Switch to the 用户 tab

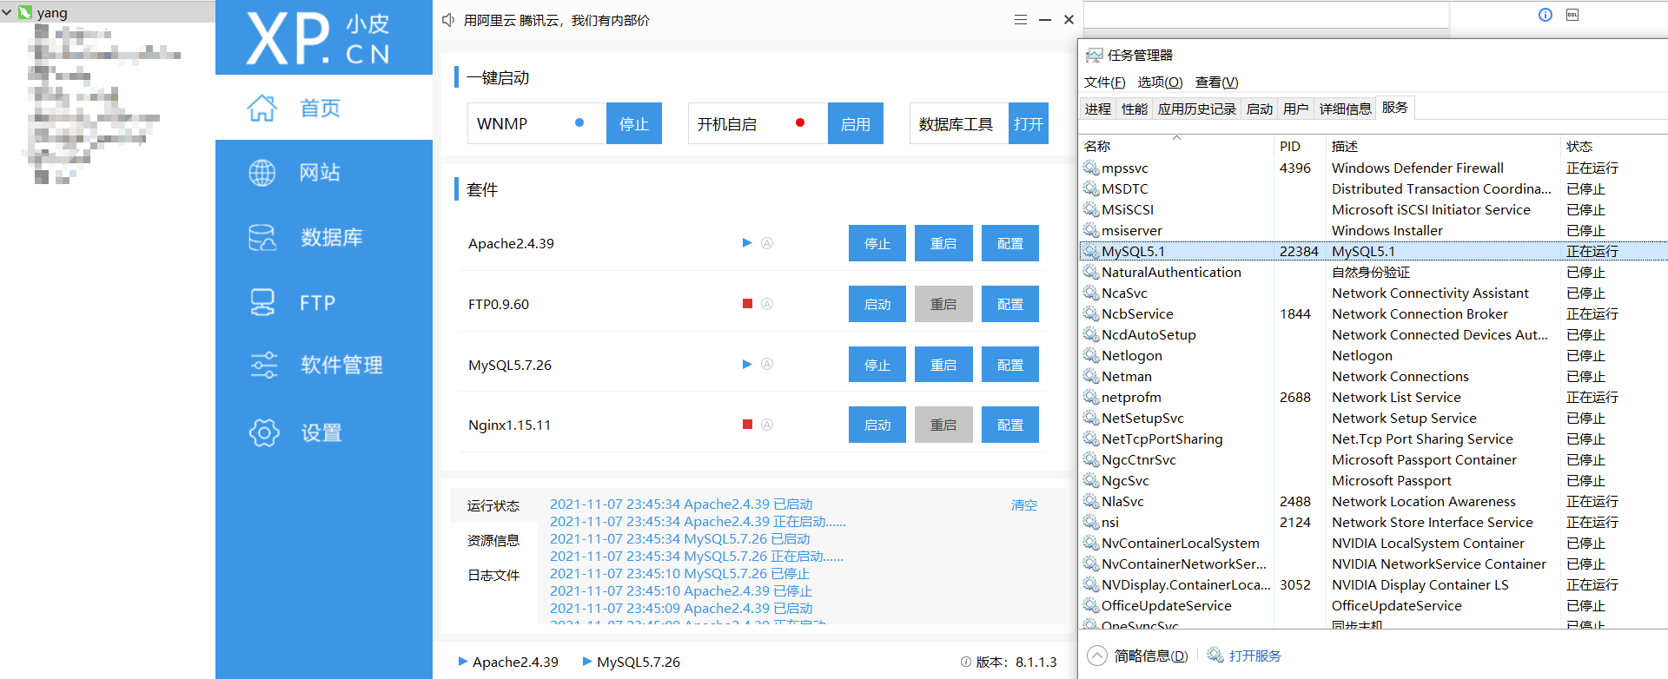click(x=1295, y=109)
